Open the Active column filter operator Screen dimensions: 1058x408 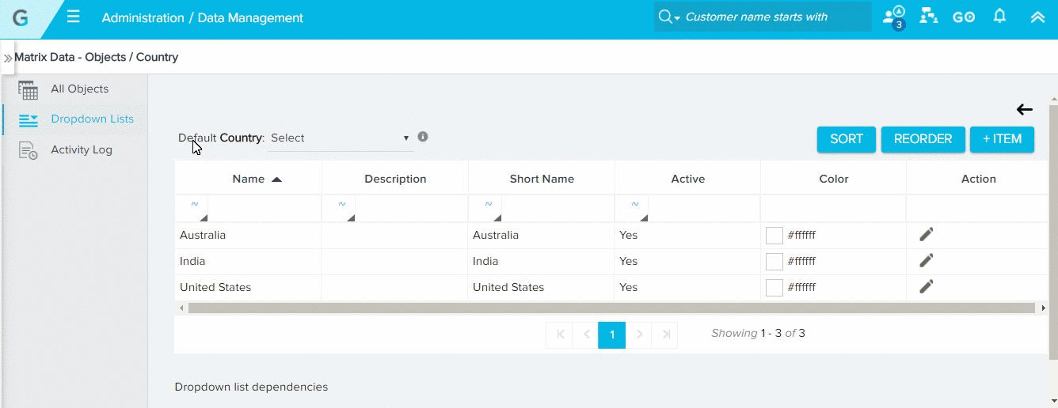[634, 209]
